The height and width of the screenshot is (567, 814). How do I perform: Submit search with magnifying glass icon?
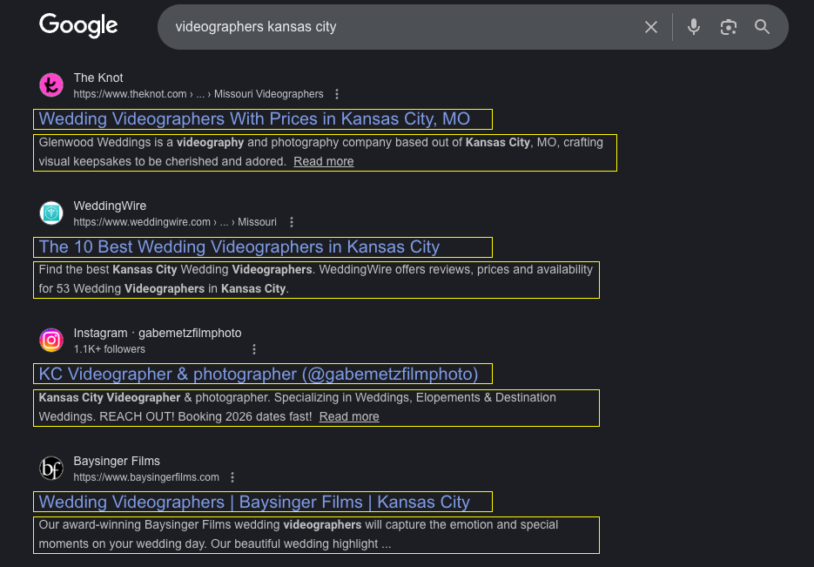(x=763, y=27)
